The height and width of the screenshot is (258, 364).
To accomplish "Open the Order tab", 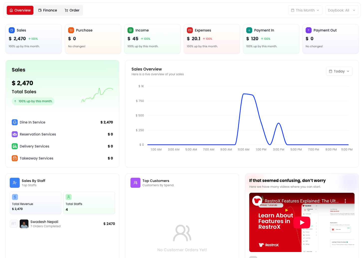I will point(72,10).
